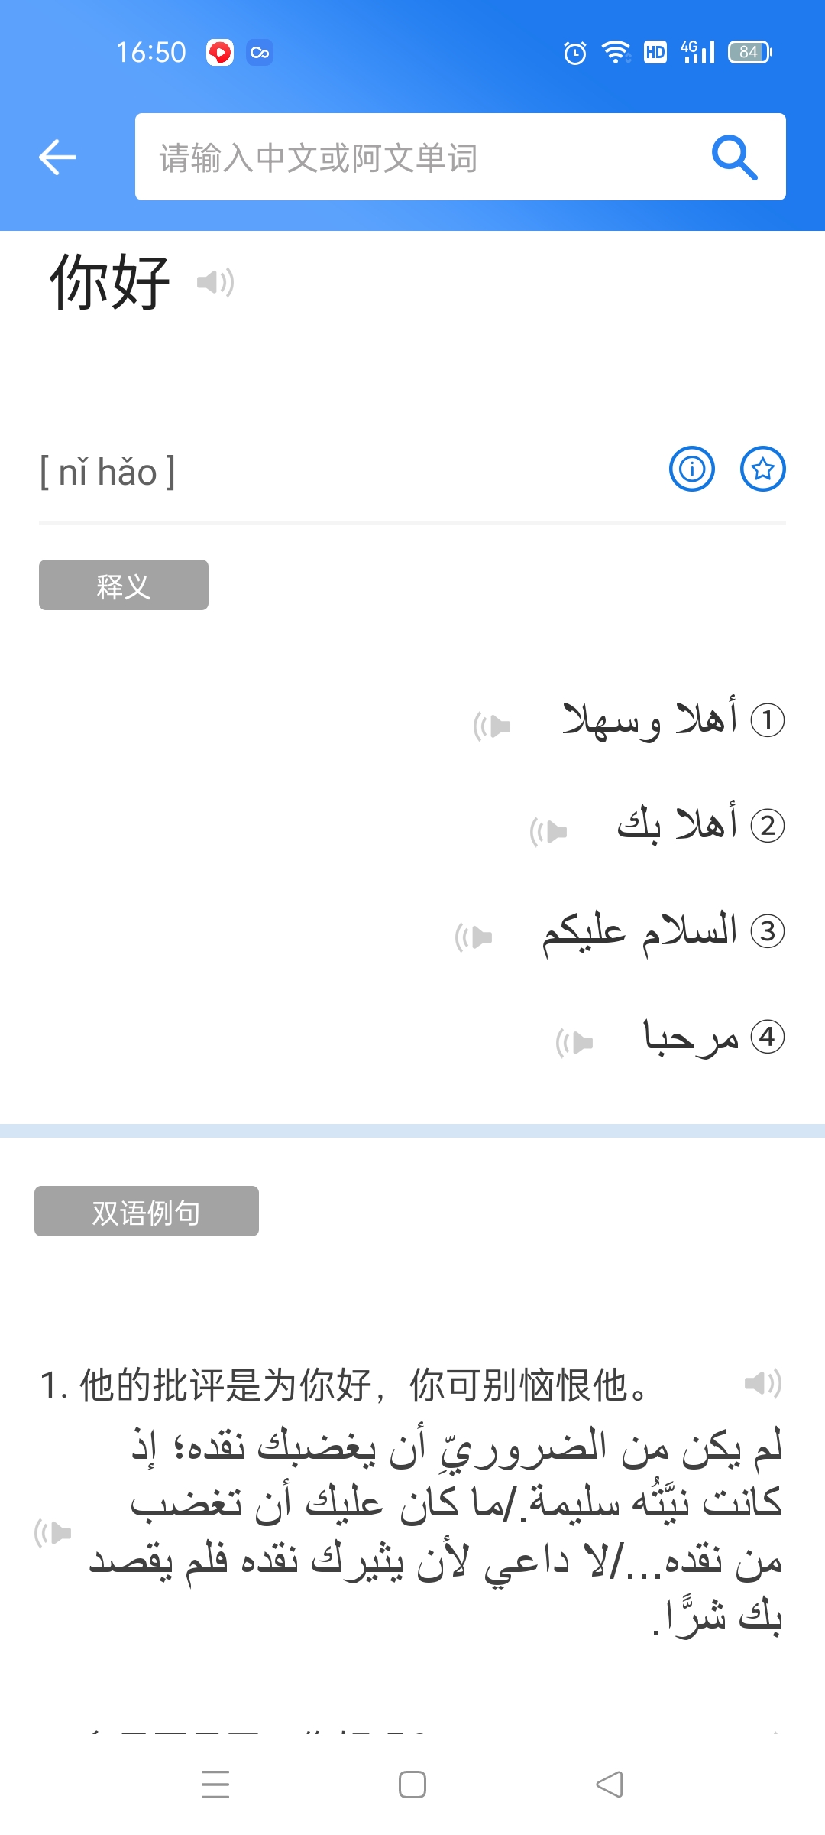825x1835 pixels.
Task: Play Arabic example sentence audio
Action: [53, 1532]
